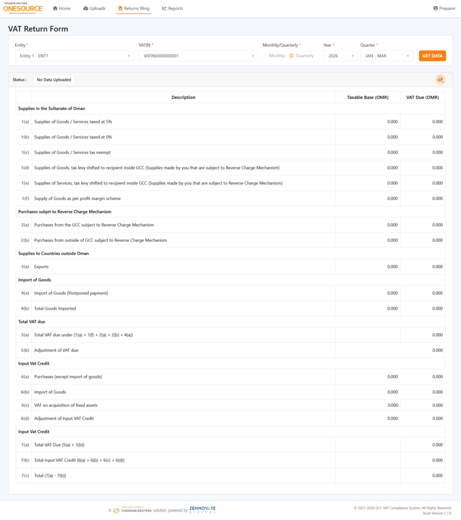The height and width of the screenshot is (520, 461).
Task: Open the Year 2026 dropdown
Action: pos(341,56)
